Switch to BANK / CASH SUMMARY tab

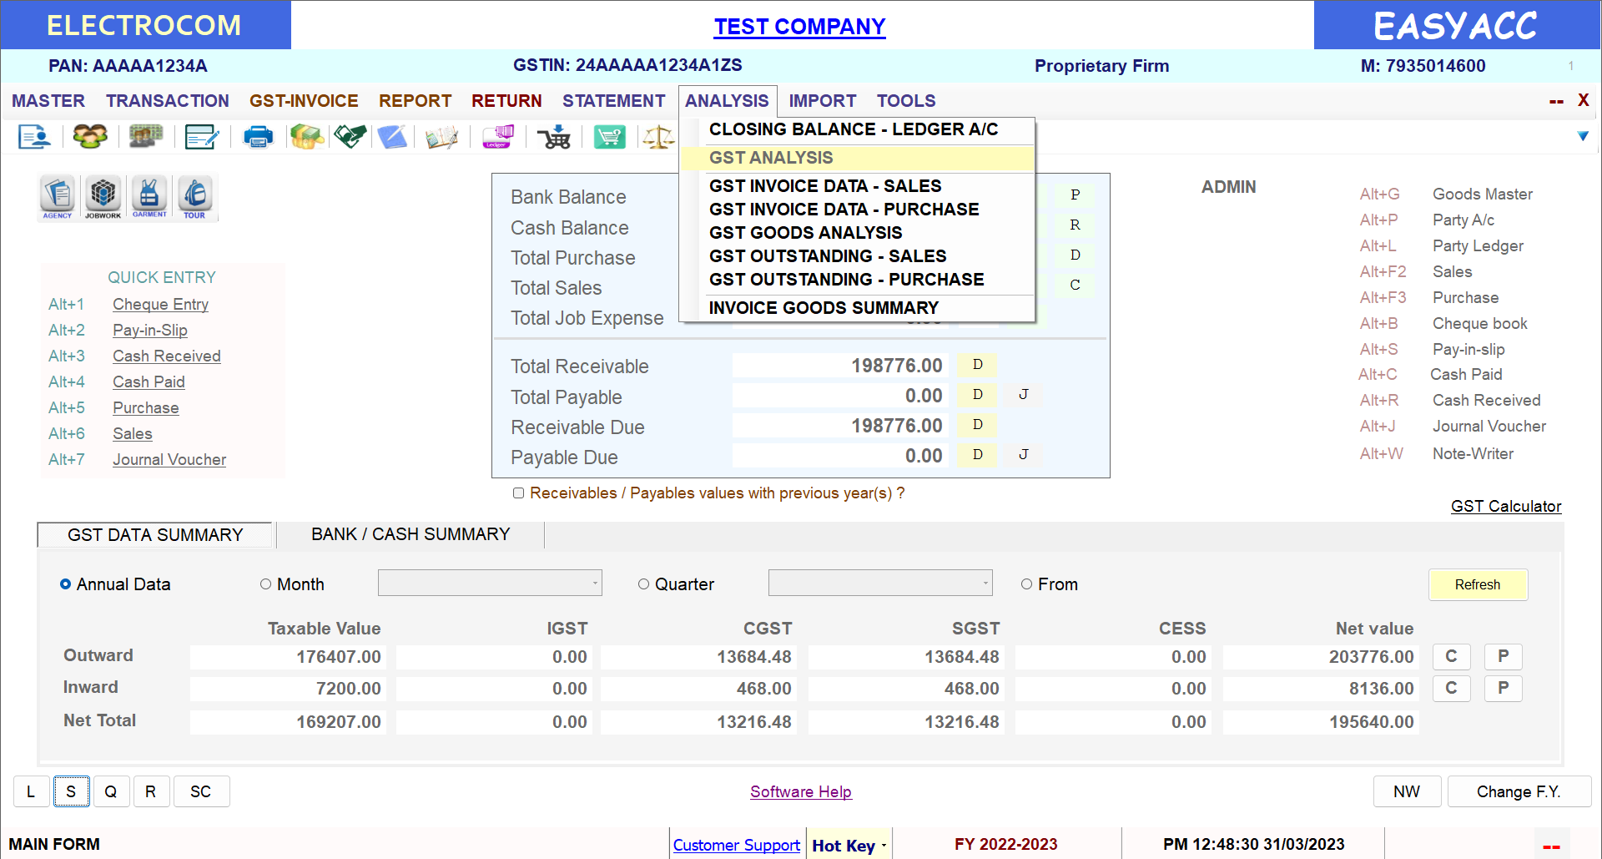tap(410, 534)
